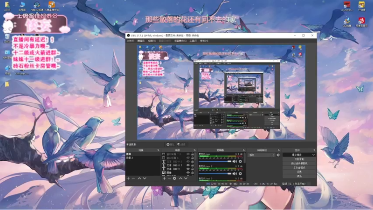Open the YY desktop shortcut
Viewport: 373px width, 210px height.
pos(362,6)
